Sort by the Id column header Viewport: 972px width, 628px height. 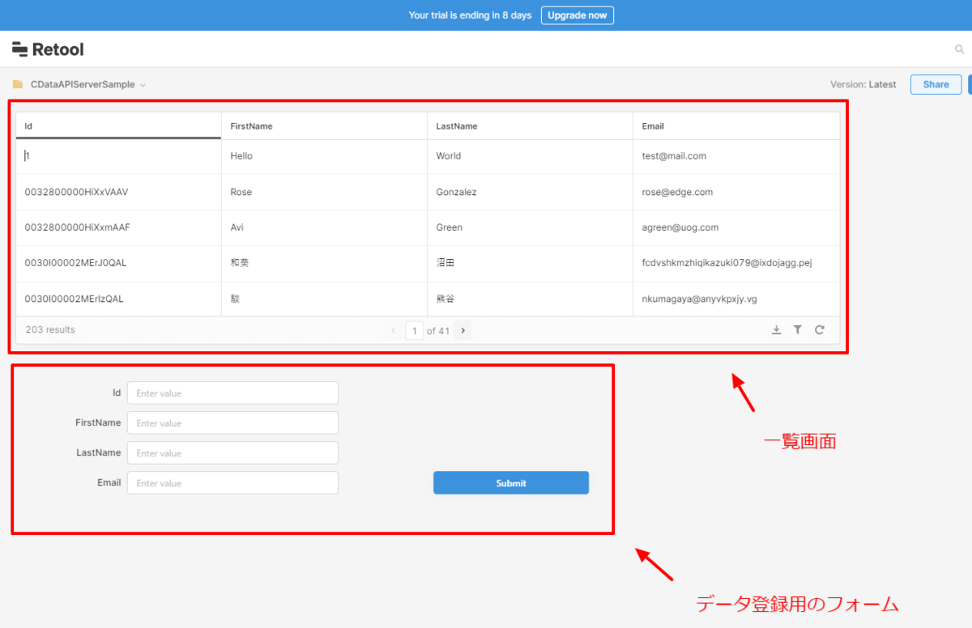[x=118, y=126]
